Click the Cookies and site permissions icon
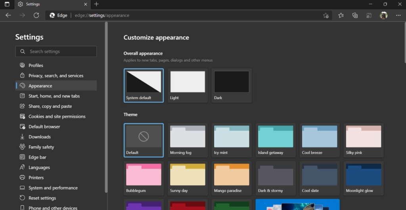406x210 pixels. tap(22, 116)
